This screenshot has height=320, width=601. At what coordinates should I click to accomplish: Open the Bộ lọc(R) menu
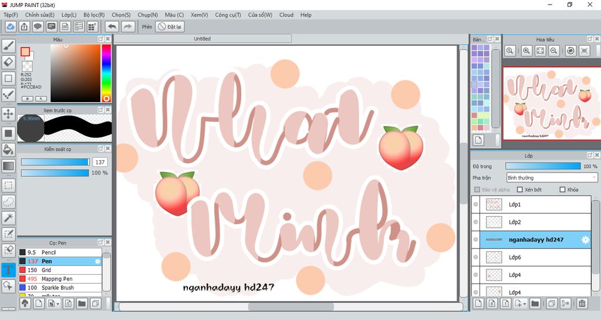[x=94, y=15]
